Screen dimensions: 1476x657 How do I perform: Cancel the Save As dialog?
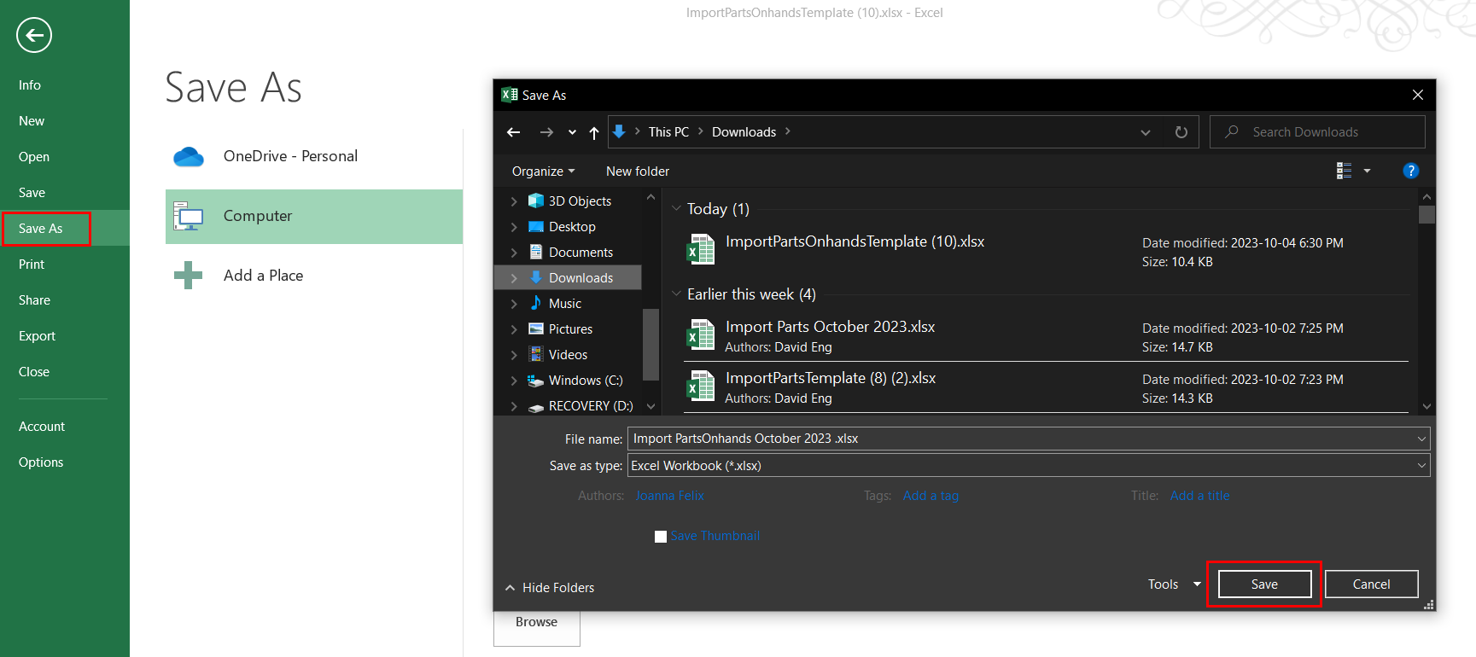click(x=1371, y=584)
